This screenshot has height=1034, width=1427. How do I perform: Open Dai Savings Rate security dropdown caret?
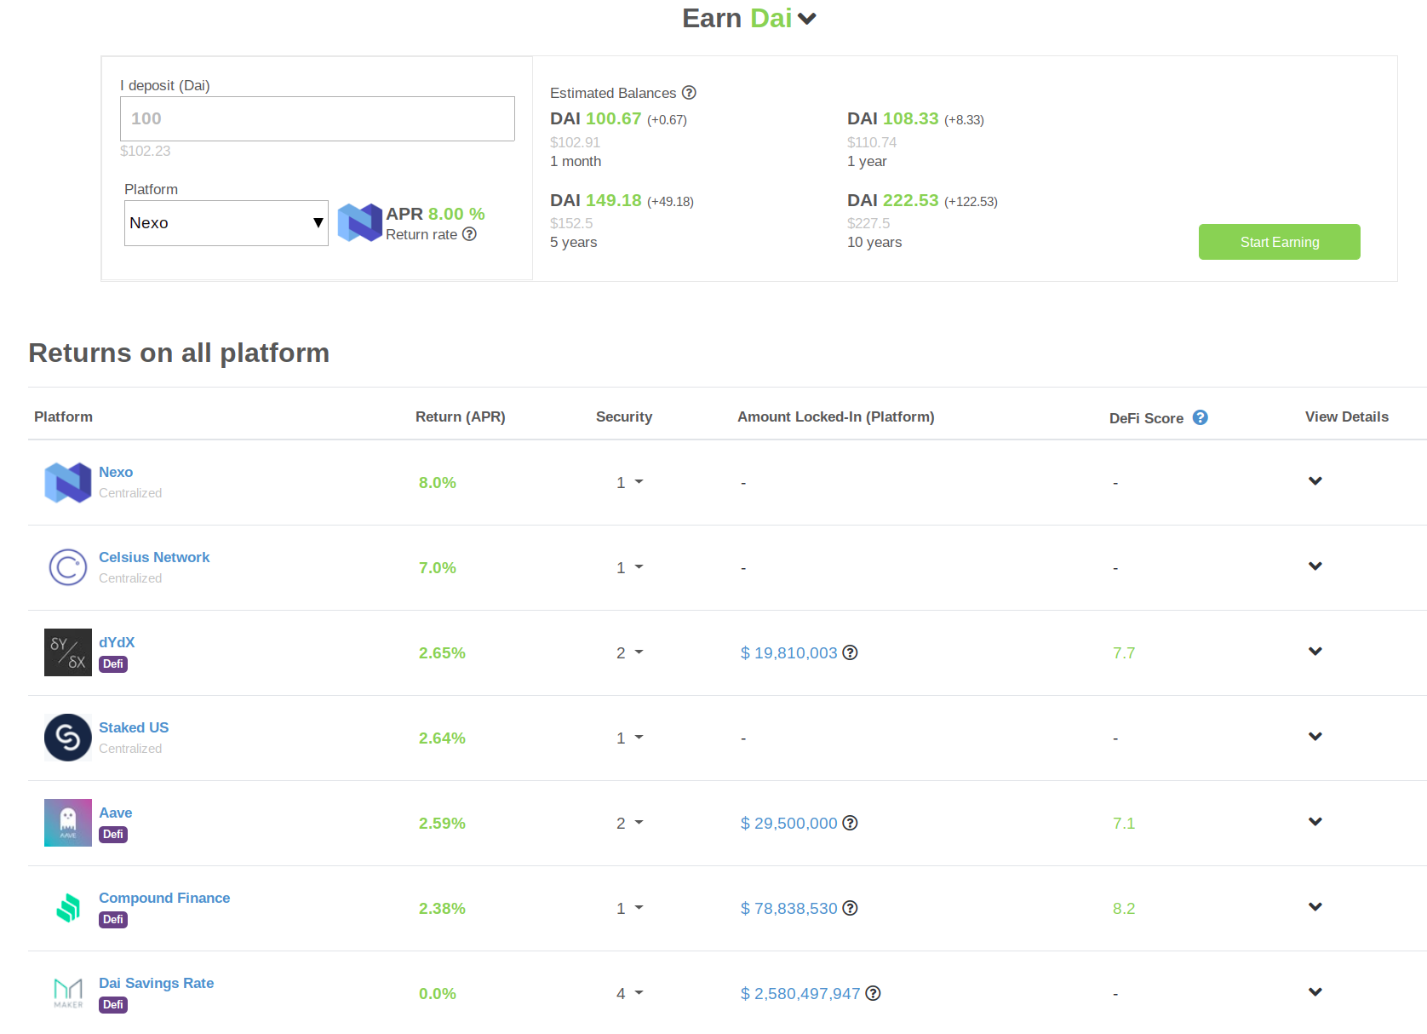point(639,993)
